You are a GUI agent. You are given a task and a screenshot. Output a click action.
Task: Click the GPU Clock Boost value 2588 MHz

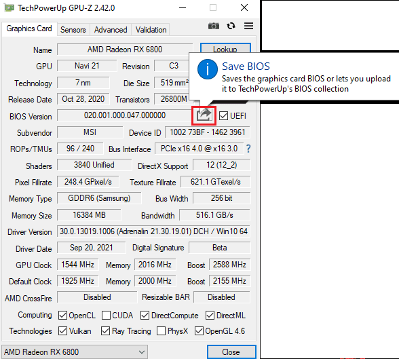[x=229, y=265]
